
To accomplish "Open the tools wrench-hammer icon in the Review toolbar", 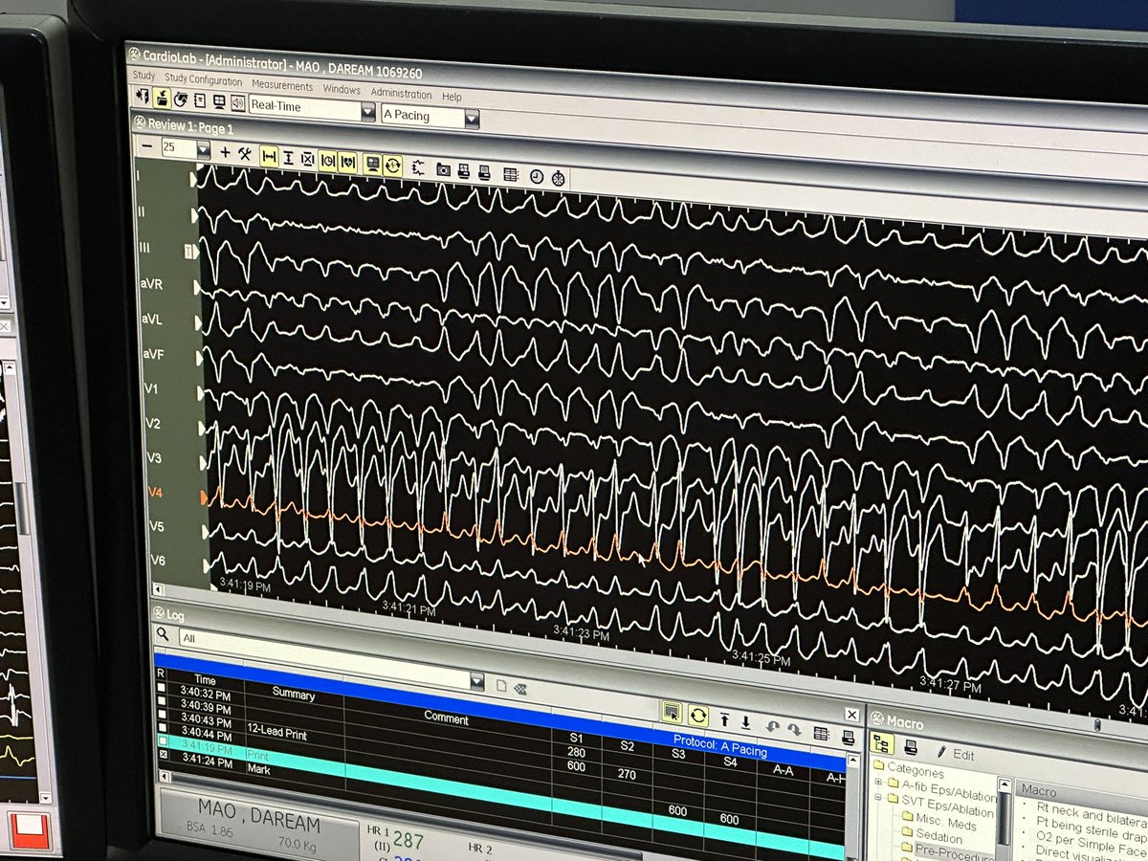I will [x=245, y=154].
